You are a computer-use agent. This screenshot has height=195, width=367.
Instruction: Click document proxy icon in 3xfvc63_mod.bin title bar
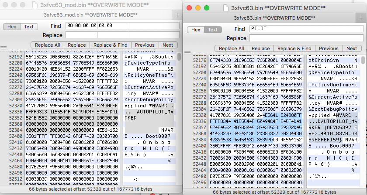coord(35,5)
